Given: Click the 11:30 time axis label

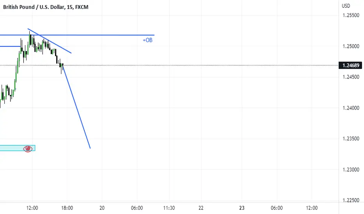Looking at the screenshot, I should click(169, 208).
